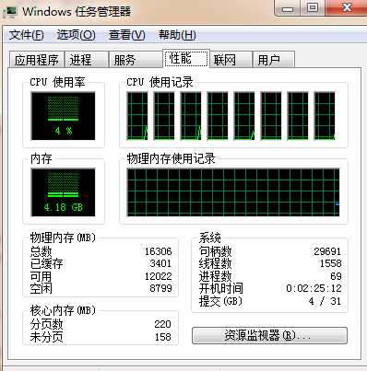This screenshot has height=371, width=367.
Task: Switch to the 联网 tab
Action: [231, 60]
